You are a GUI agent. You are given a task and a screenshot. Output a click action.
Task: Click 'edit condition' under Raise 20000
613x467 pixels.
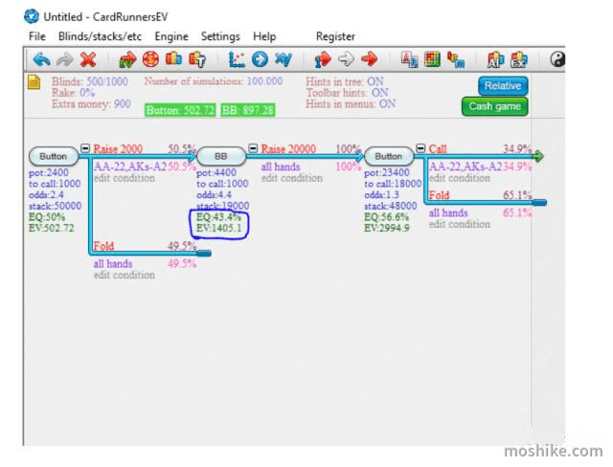292,178
